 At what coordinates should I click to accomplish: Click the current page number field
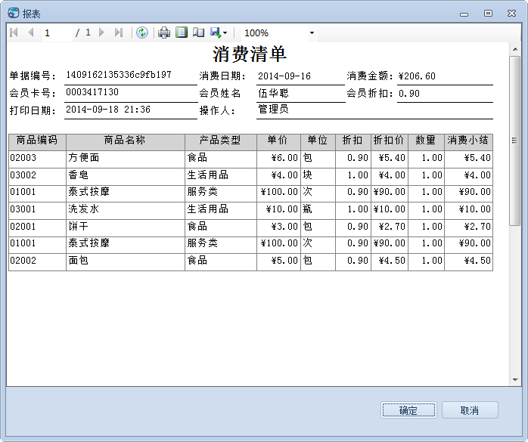(x=57, y=33)
